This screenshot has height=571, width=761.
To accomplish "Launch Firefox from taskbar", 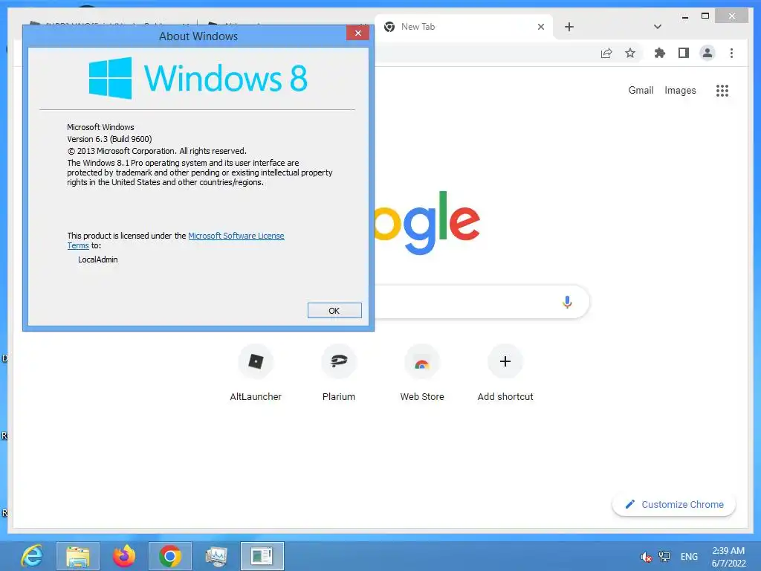I will point(124,556).
